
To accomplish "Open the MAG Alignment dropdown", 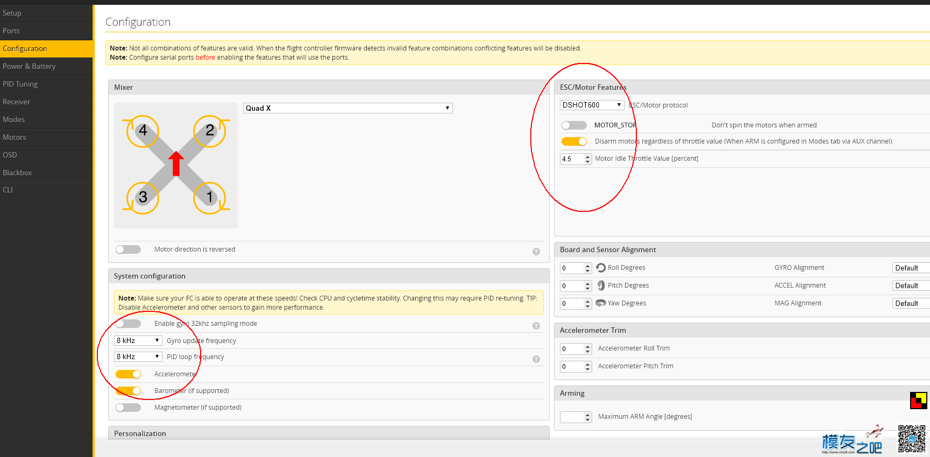I will click(x=911, y=303).
